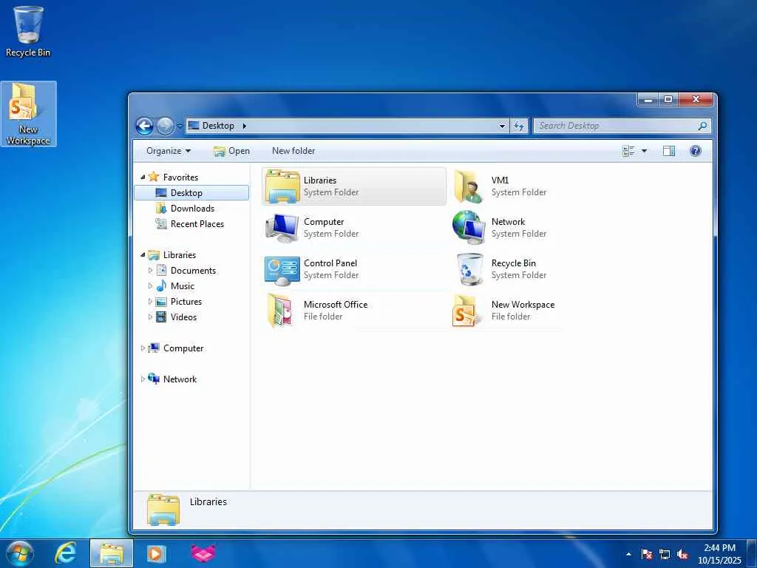
Task: Open the help question mark icon
Action: pos(695,151)
